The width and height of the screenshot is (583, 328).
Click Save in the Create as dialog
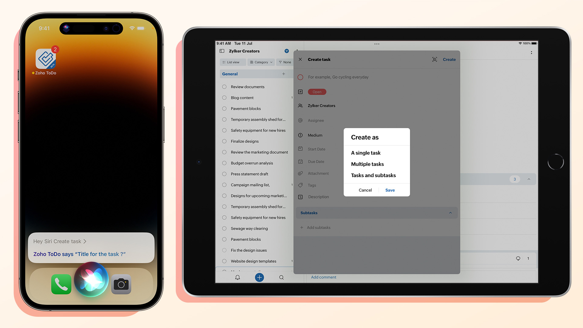tap(390, 190)
